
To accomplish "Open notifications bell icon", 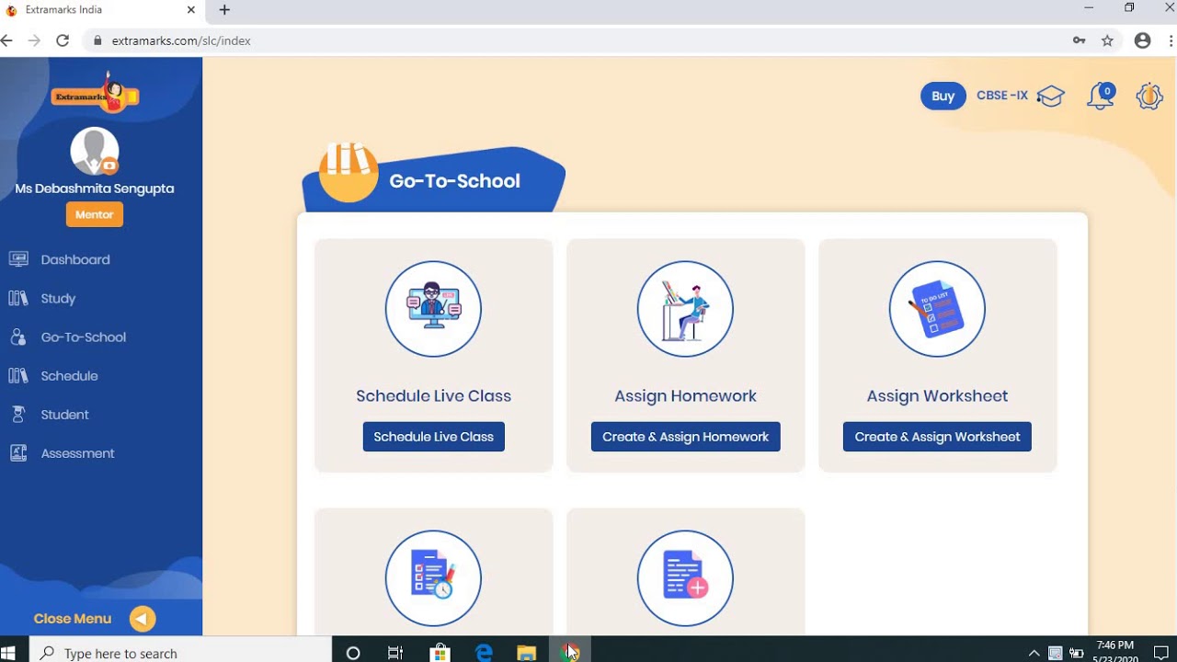I will [x=1101, y=97].
